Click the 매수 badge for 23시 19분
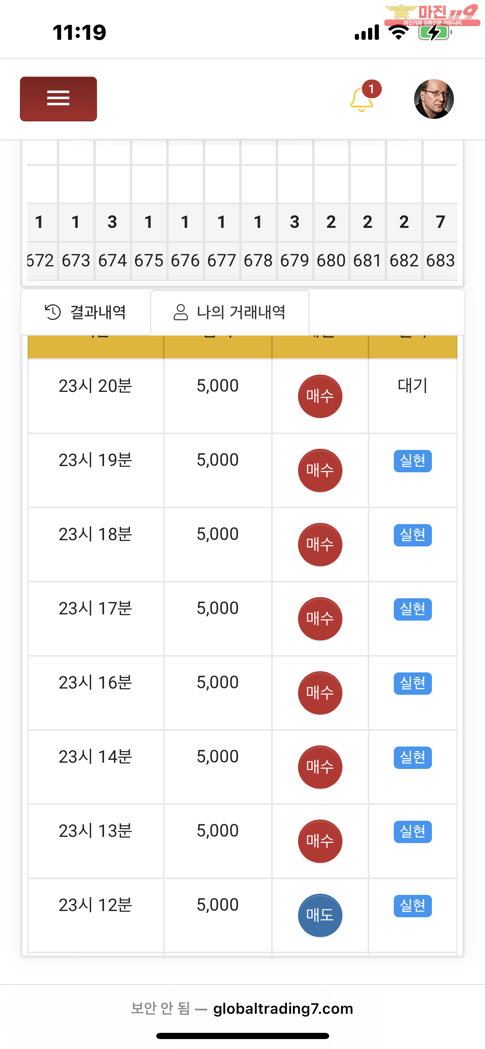Image resolution: width=485 pixels, height=1049 pixels. tap(320, 470)
